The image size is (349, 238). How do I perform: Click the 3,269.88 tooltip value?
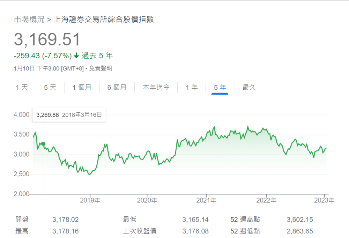(x=47, y=115)
